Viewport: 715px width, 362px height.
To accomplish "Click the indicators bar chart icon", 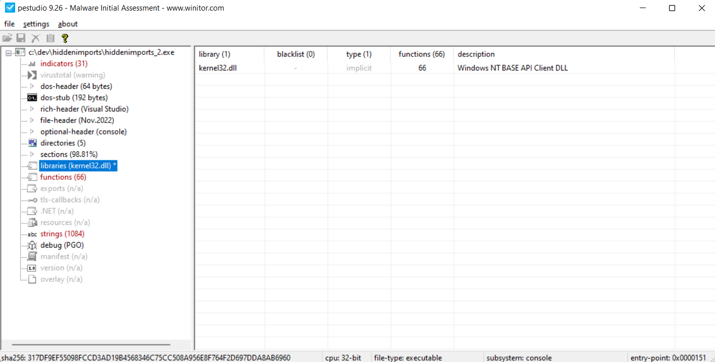I will 32,64.
